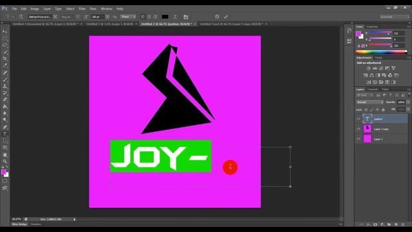Open the Timeline tab
Image resolution: width=412 pixels, height=232 pixels.
pyautogui.click(x=36, y=224)
